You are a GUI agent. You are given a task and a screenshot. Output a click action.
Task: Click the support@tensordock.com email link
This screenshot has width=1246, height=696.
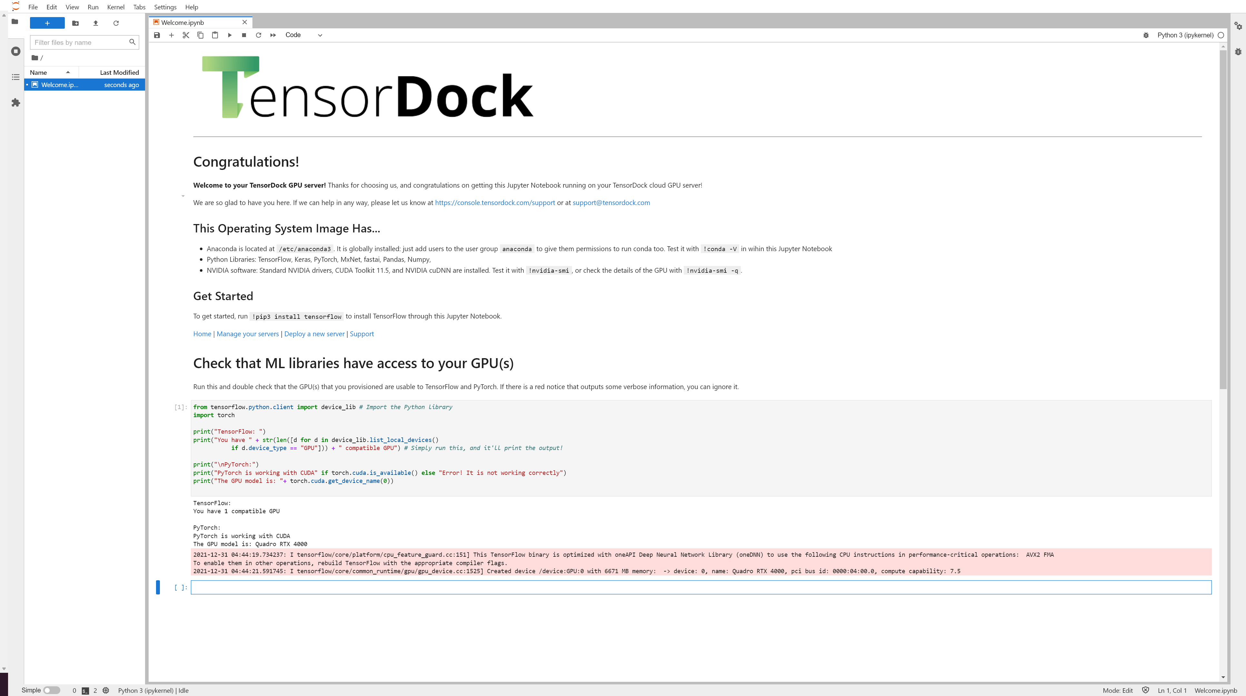click(x=611, y=202)
